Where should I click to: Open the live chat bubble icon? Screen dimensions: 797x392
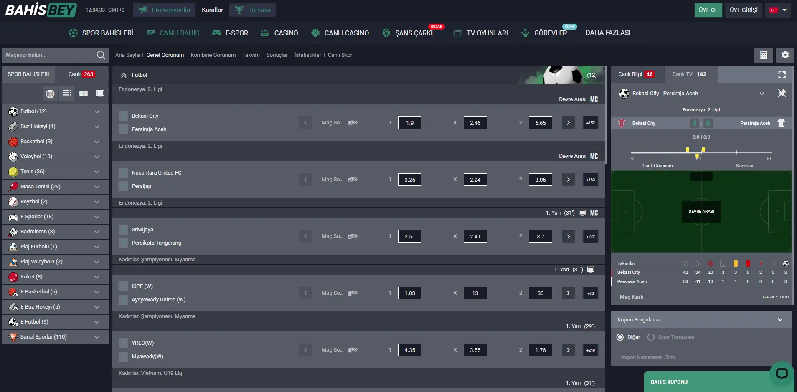pyautogui.click(x=782, y=374)
